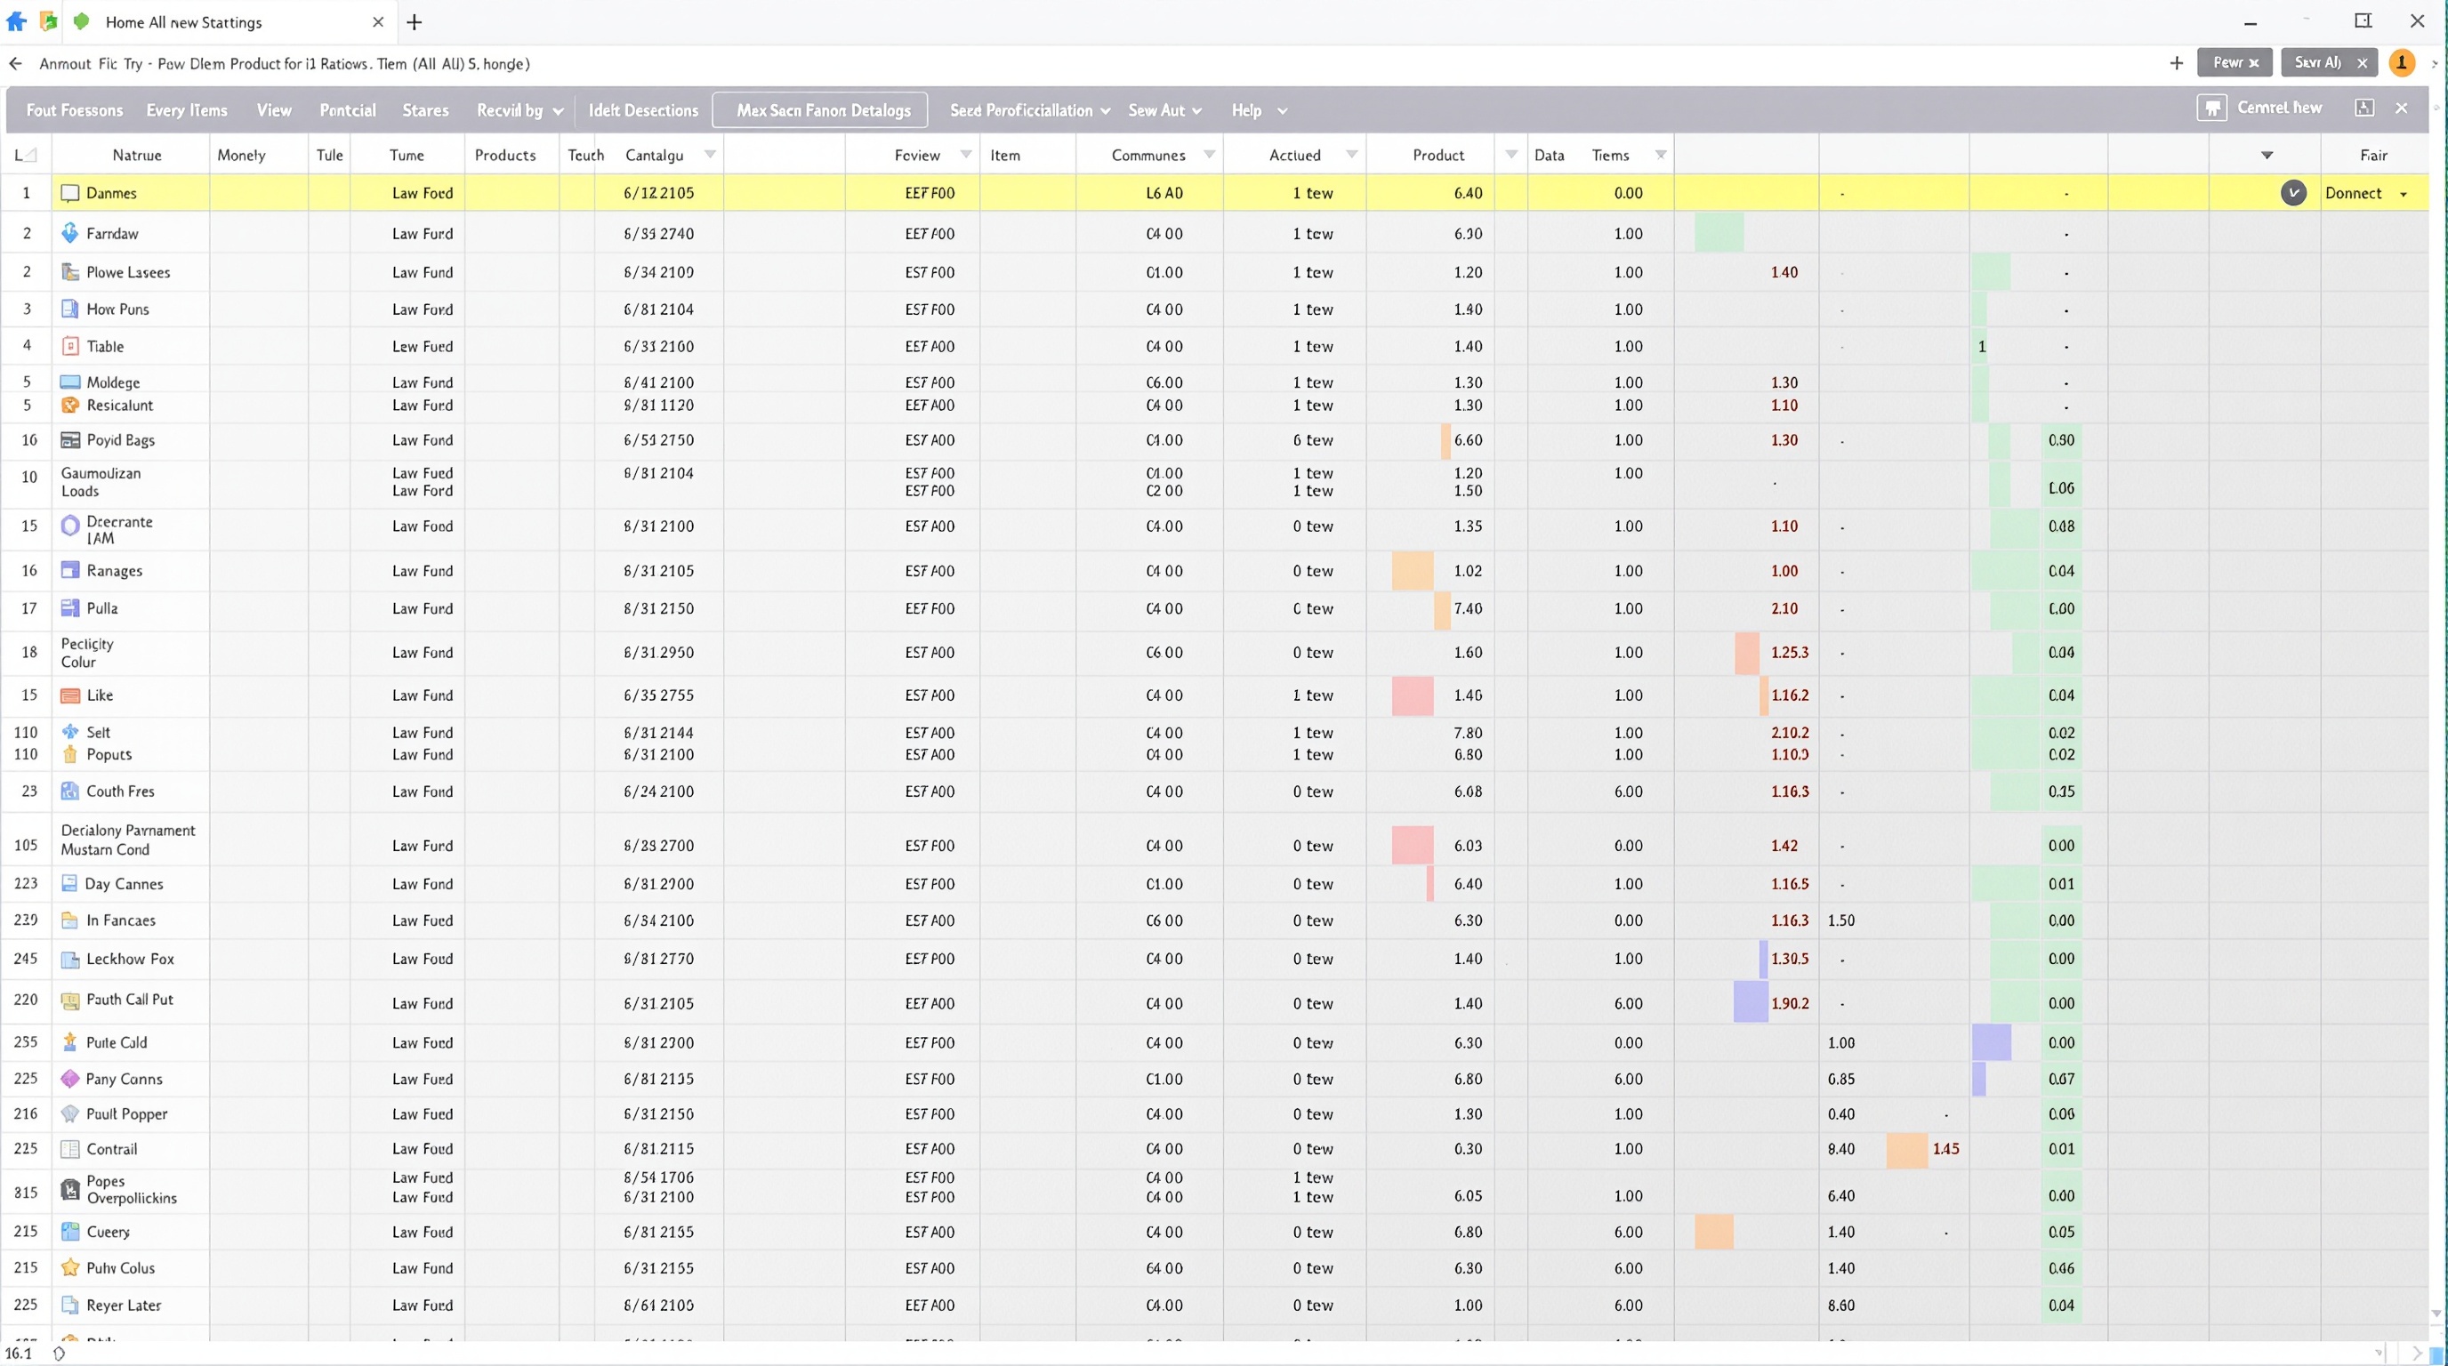The width and height of the screenshot is (2448, 1366).
Task: Click the Savr Alj button
Action: [2329, 62]
